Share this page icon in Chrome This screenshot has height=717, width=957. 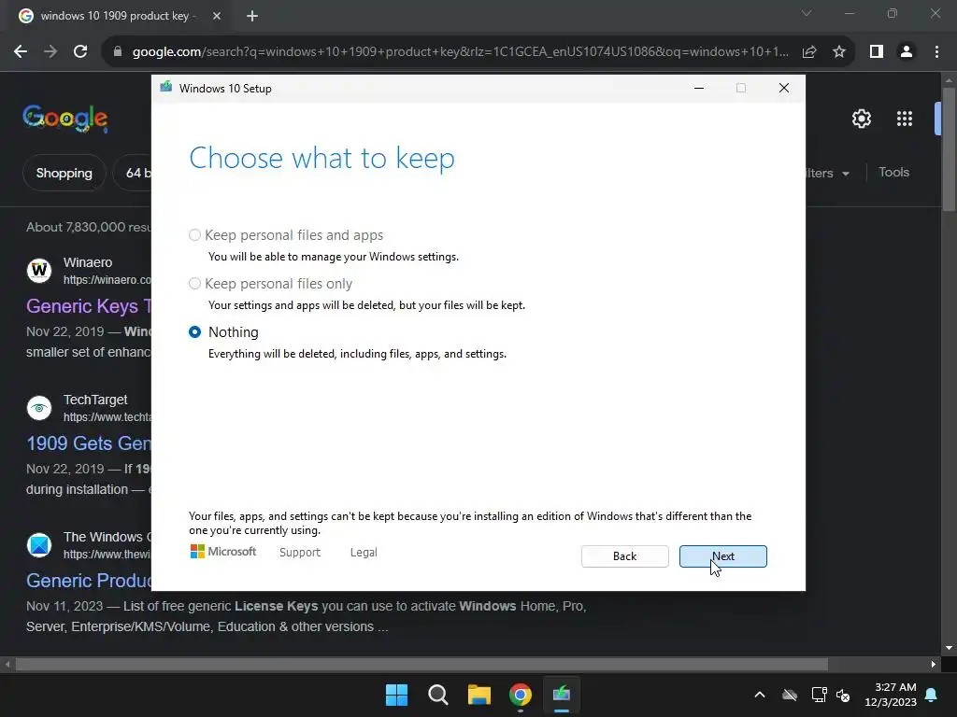[809, 52]
